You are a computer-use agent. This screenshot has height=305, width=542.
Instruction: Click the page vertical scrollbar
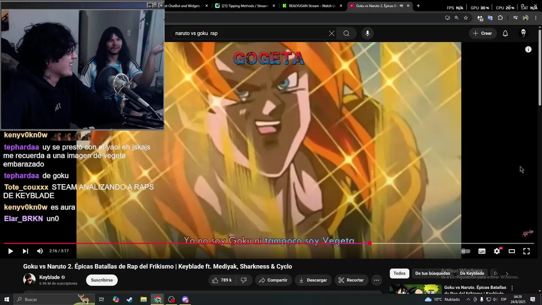tap(539, 68)
